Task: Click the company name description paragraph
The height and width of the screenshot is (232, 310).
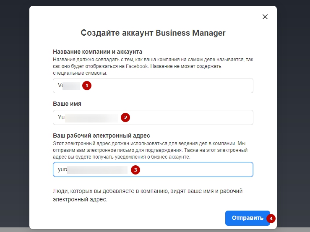Action: (153, 66)
